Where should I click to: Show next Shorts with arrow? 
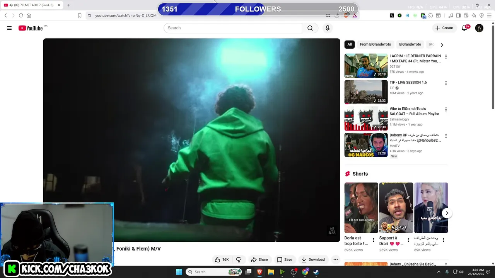click(x=447, y=213)
